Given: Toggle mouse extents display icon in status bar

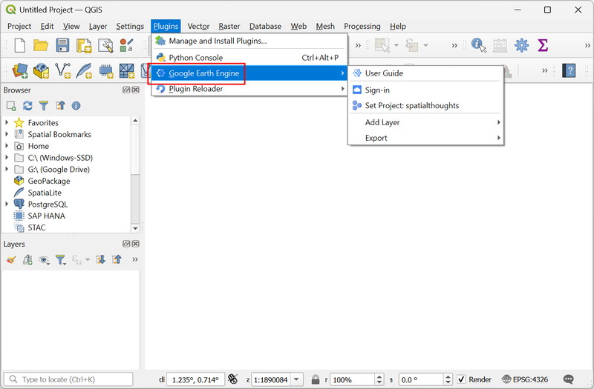Looking at the screenshot, I should tap(232, 379).
